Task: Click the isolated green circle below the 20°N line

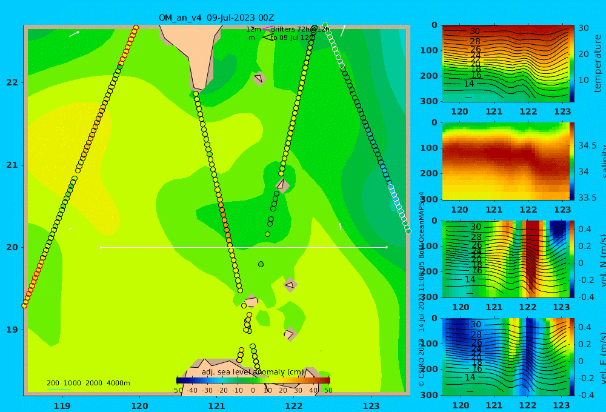Action: (x=261, y=264)
